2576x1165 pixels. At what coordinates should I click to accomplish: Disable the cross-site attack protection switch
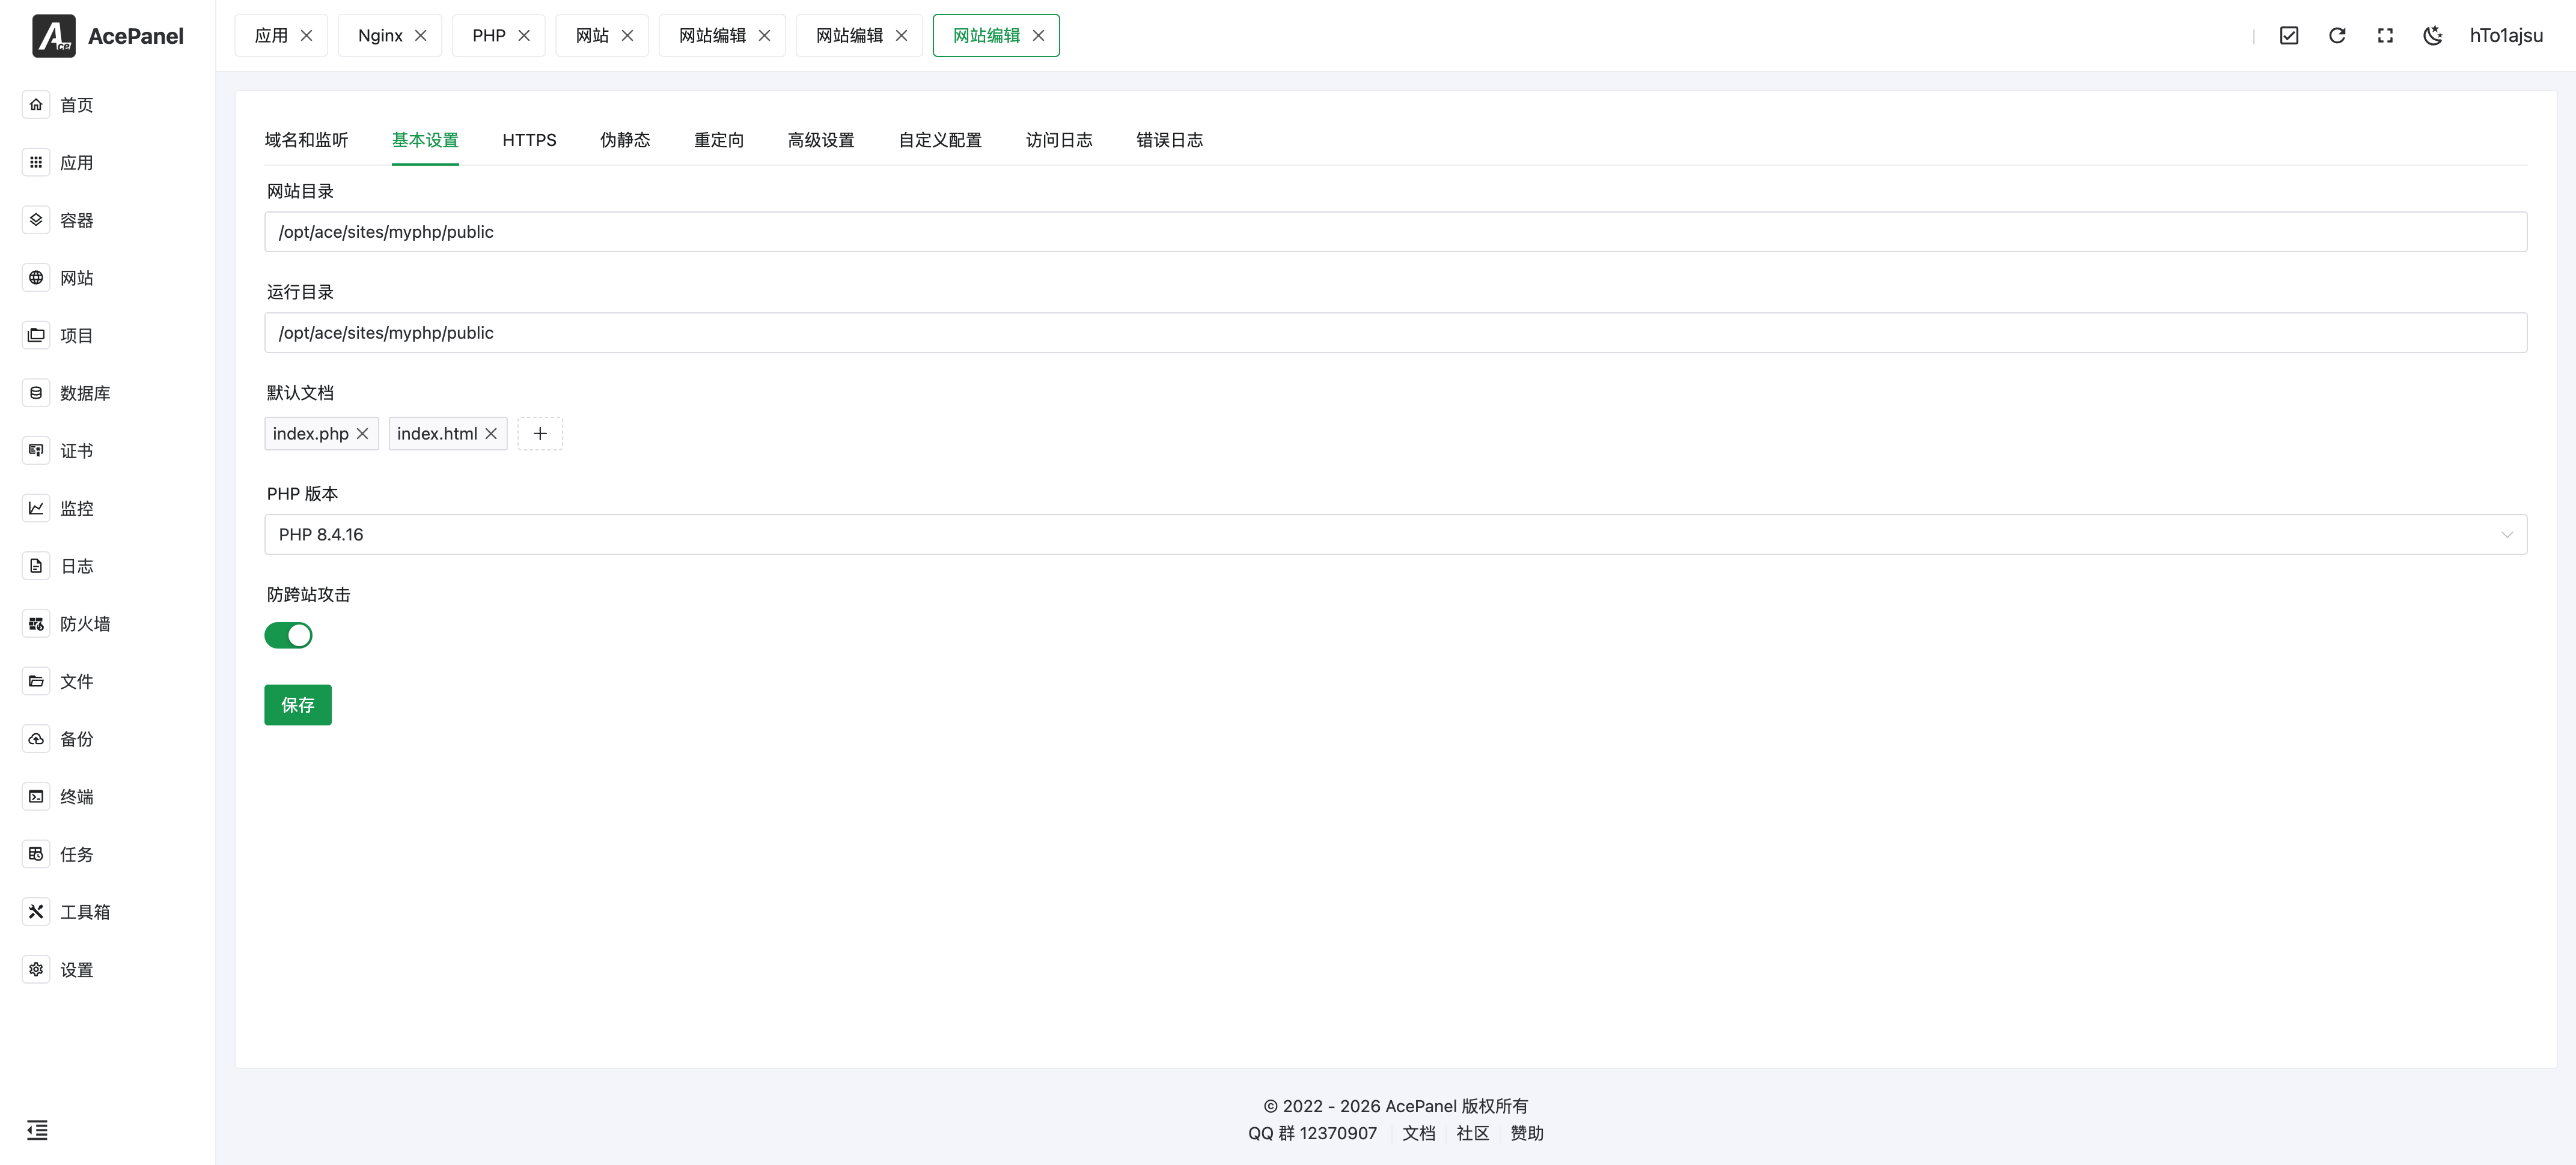point(288,635)
